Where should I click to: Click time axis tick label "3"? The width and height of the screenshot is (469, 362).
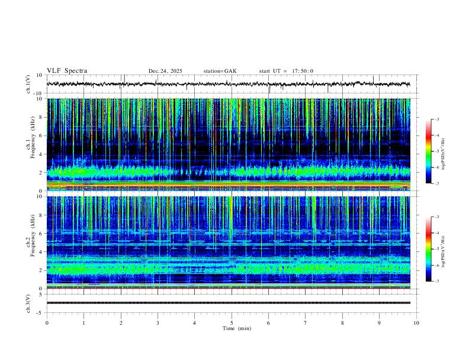[158, 323]
